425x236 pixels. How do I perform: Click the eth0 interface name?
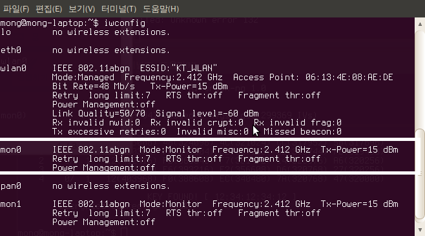coord(10,50)
